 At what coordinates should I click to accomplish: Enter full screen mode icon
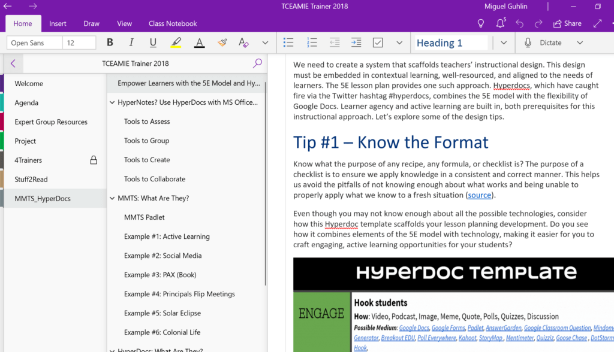(598, 23)
